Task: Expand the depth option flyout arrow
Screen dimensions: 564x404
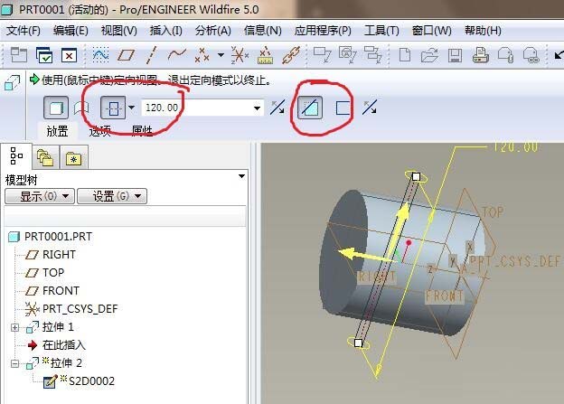Action: click(x=131, y=108)
